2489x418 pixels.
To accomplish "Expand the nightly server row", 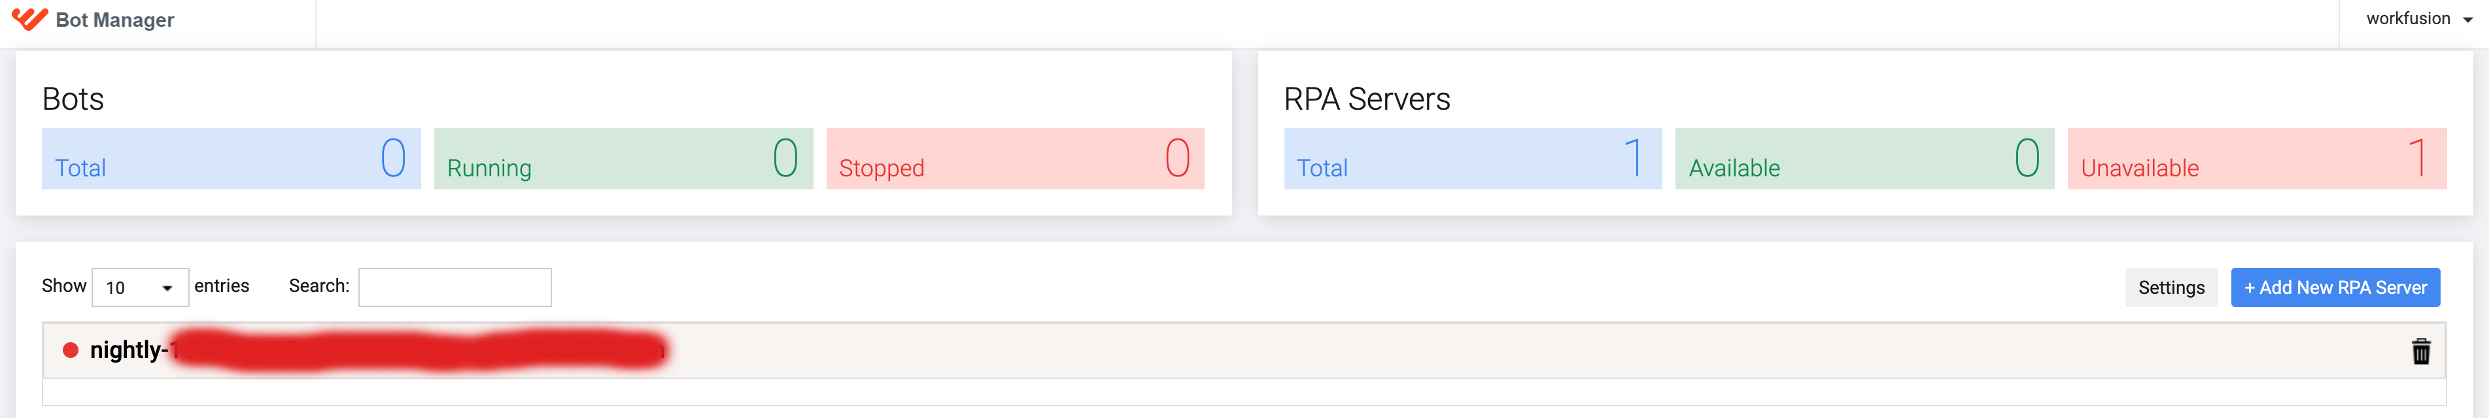I will coord(1244,351).
